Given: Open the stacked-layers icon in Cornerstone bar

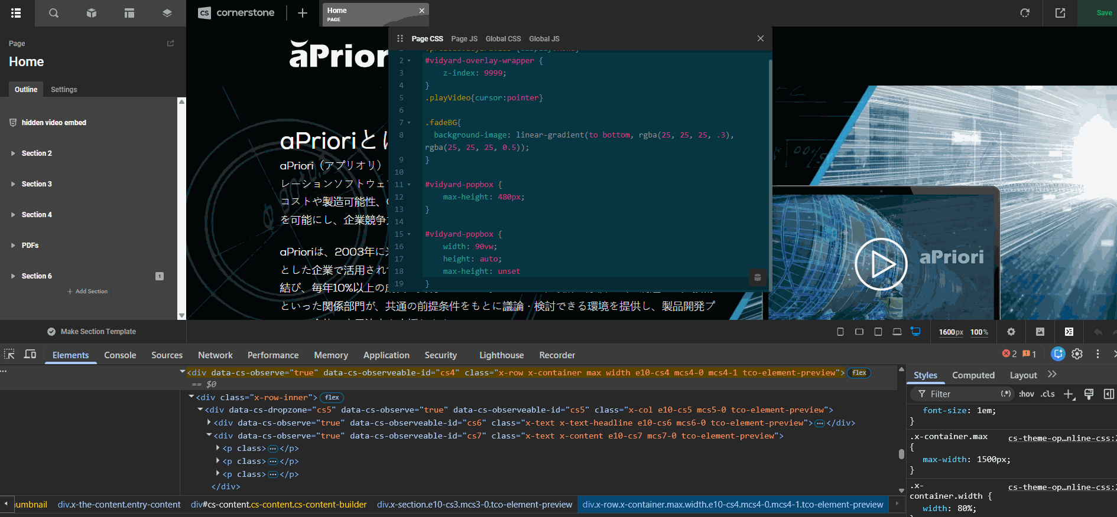Looking at the screenshot, I should [x=167, y=13].
